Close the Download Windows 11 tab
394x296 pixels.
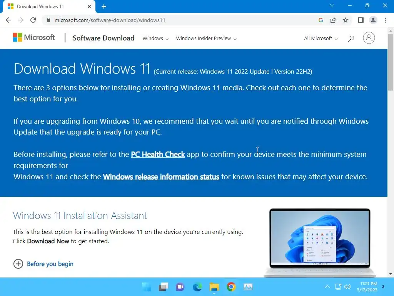[89, 7]
